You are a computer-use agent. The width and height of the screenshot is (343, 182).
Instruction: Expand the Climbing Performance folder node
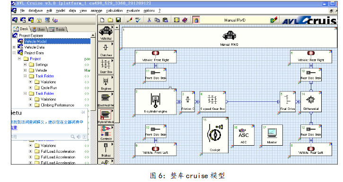[x=30, y=105]
